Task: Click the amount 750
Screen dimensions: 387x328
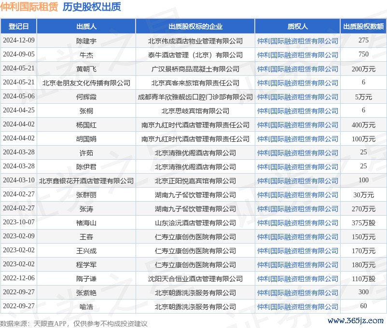Action: point(363,54)
